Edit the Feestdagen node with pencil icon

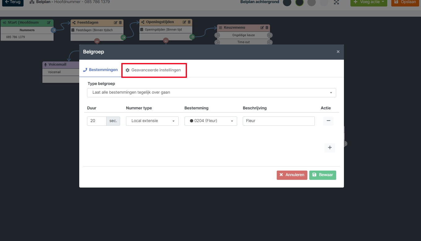116,23
